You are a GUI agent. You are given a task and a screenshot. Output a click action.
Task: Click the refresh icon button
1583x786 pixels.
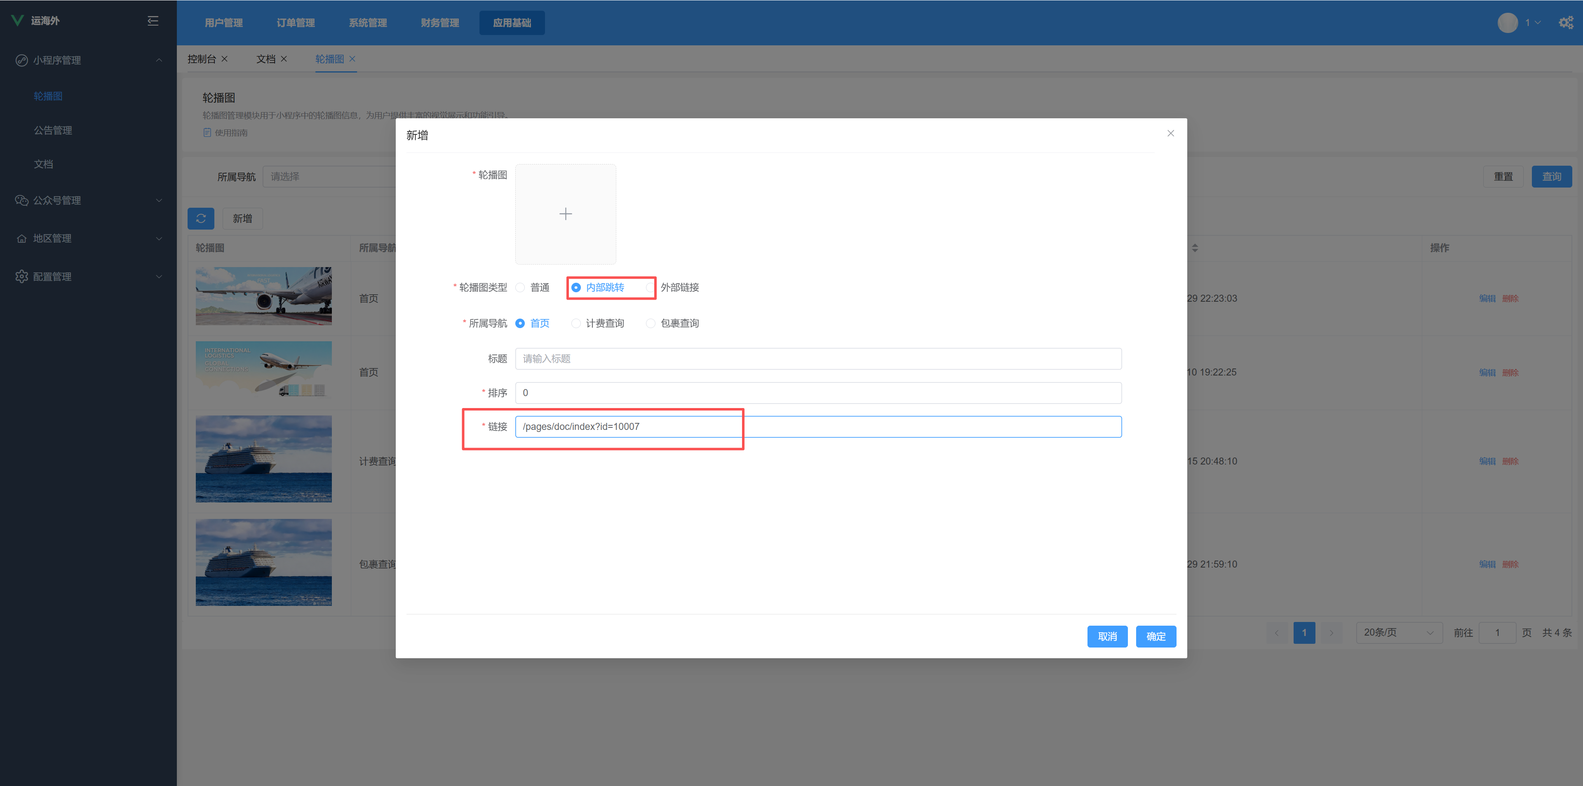coord(201,218)
